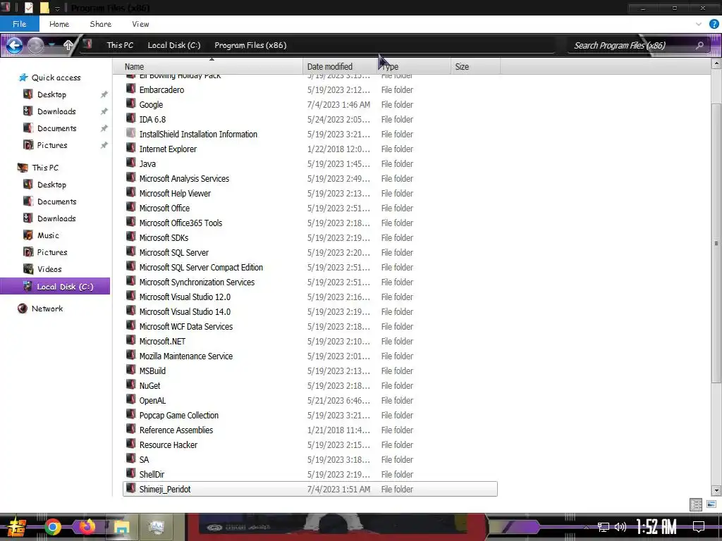Click the volume speaker tray icon
Screen dimensions: 722x541
coord(620,527)
